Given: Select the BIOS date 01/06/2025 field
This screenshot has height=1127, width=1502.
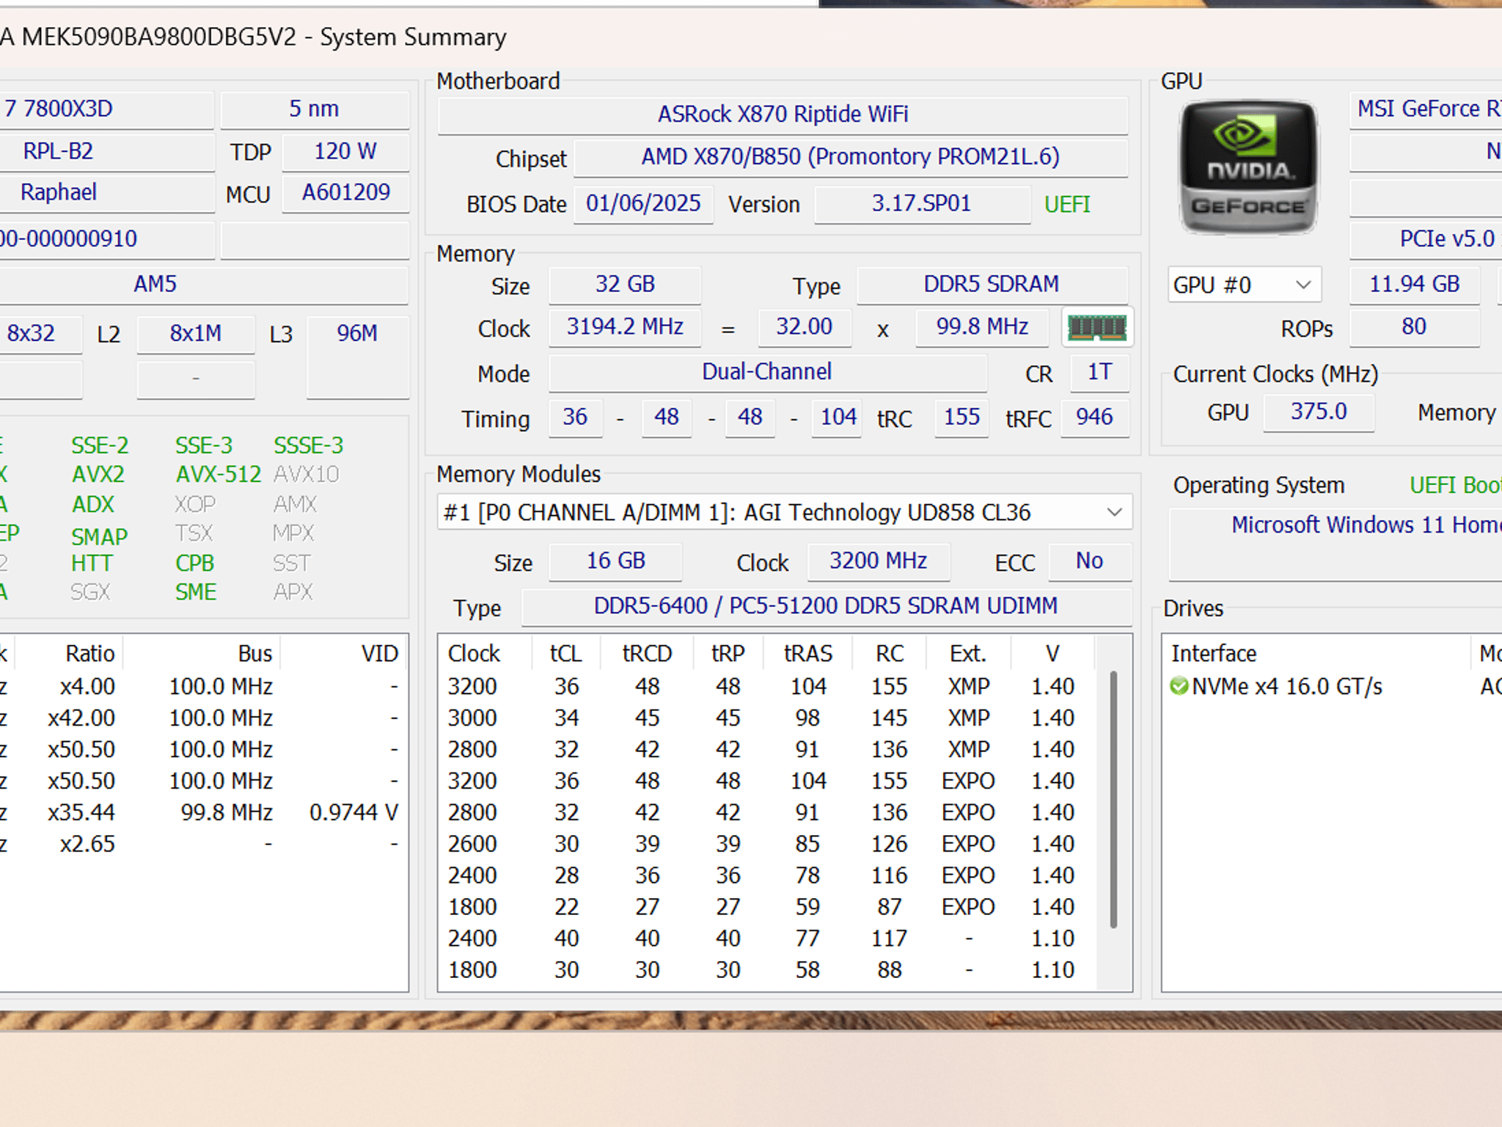Looking at the screenshot, I should pos(643,203).
